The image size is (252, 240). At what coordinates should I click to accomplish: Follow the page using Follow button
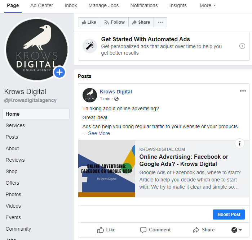114,22
